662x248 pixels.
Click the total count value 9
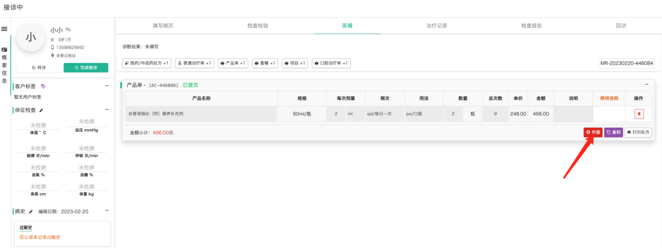pyautogui.click(x=495, y=114)
